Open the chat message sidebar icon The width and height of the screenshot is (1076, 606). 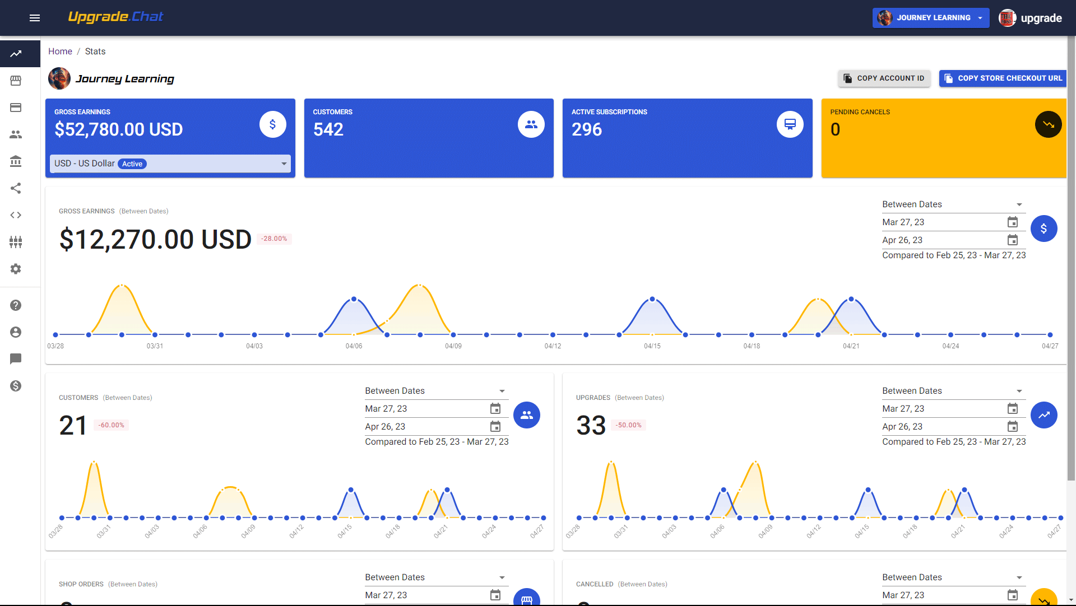[16, 359]
